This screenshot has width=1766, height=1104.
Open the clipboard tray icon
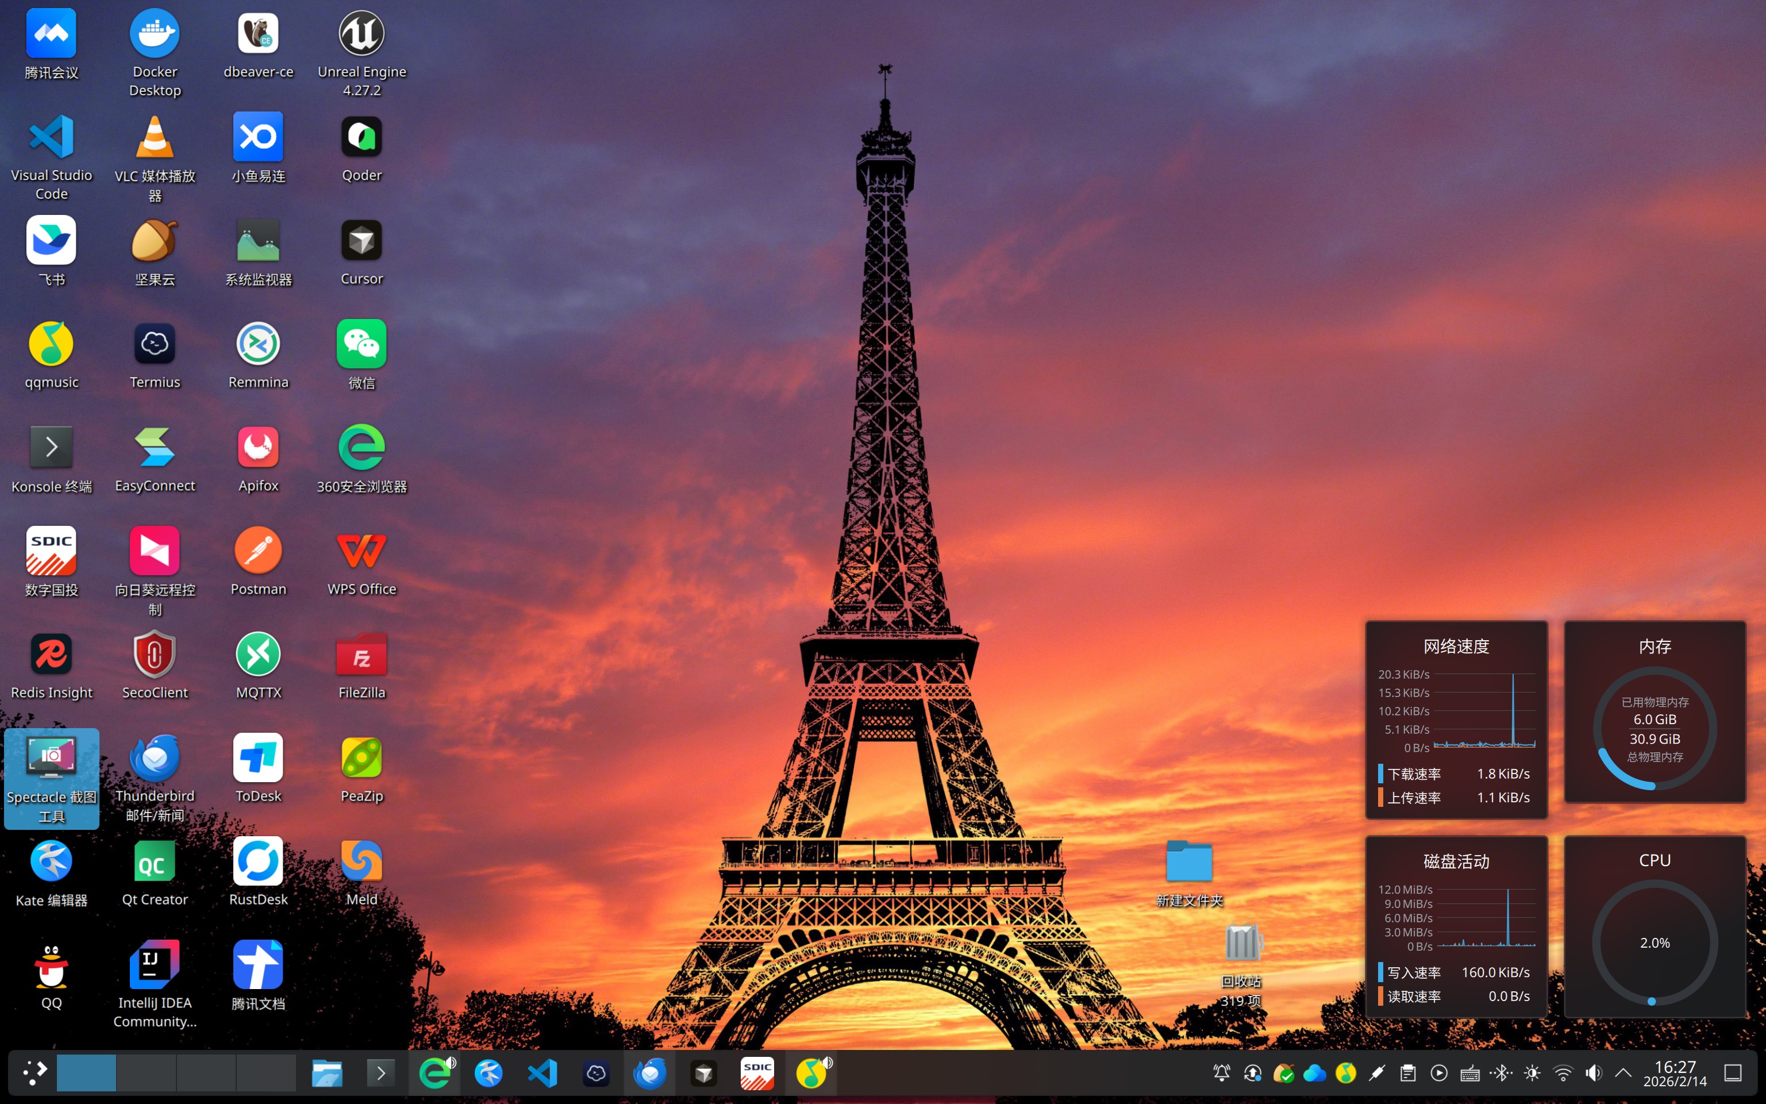click(1407, 1072)
